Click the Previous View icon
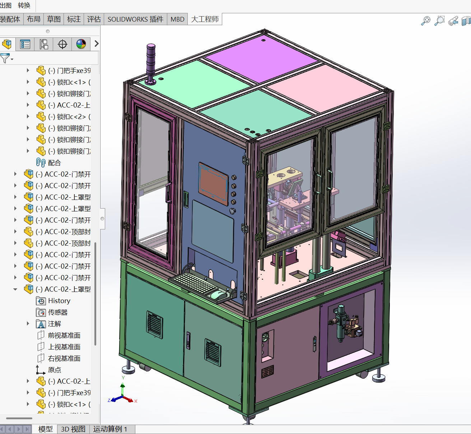This screenshot has width=471, height=434. (x=453, y=21)
